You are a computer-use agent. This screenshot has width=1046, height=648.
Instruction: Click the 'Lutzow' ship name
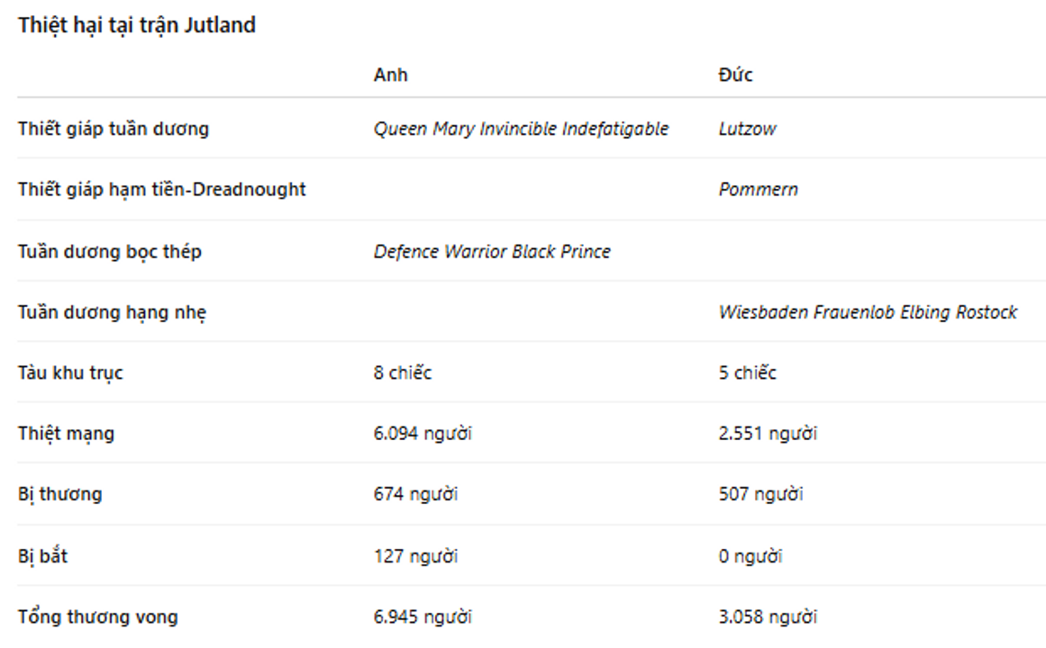pos(747,129)
